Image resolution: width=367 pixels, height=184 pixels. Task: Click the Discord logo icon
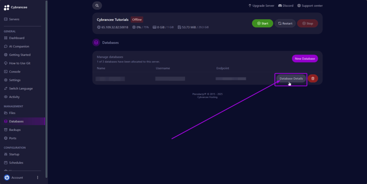[x=280, y=6]
